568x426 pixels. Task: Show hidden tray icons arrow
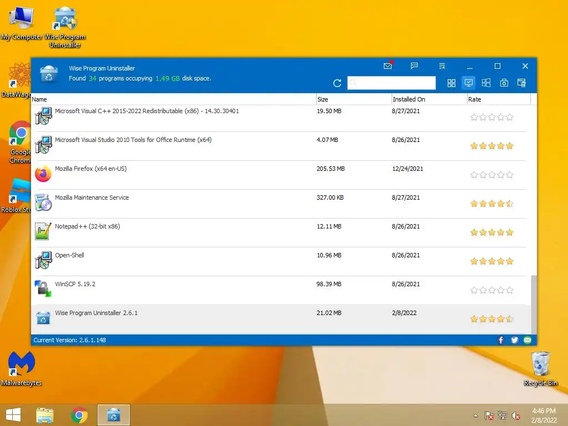[x=475, y=415]
